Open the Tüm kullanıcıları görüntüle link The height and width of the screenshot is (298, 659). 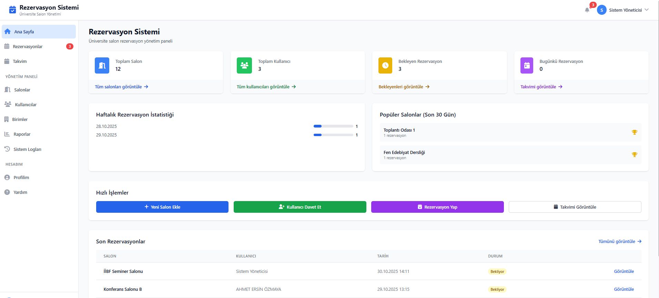266,87
